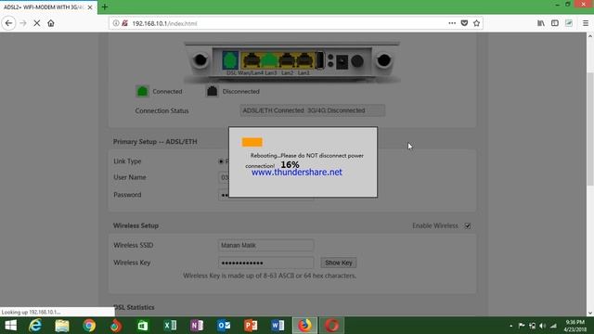Click the Primary Setup -- ADSL/ETH heading
594x334 pixels.
(x=155, y=142)
